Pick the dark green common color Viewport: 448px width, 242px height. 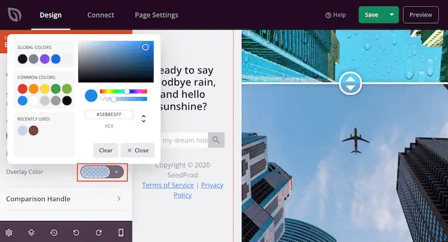pos(56,88)
